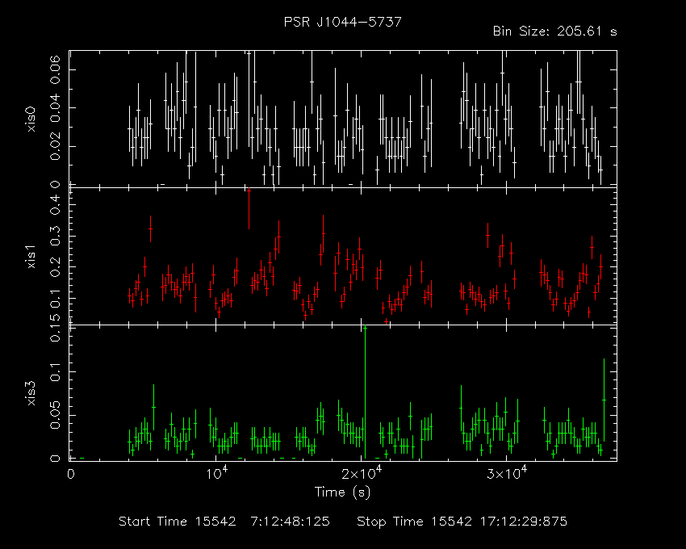
Task: Select the xis0 panel axis label
Action: (31, 119)
